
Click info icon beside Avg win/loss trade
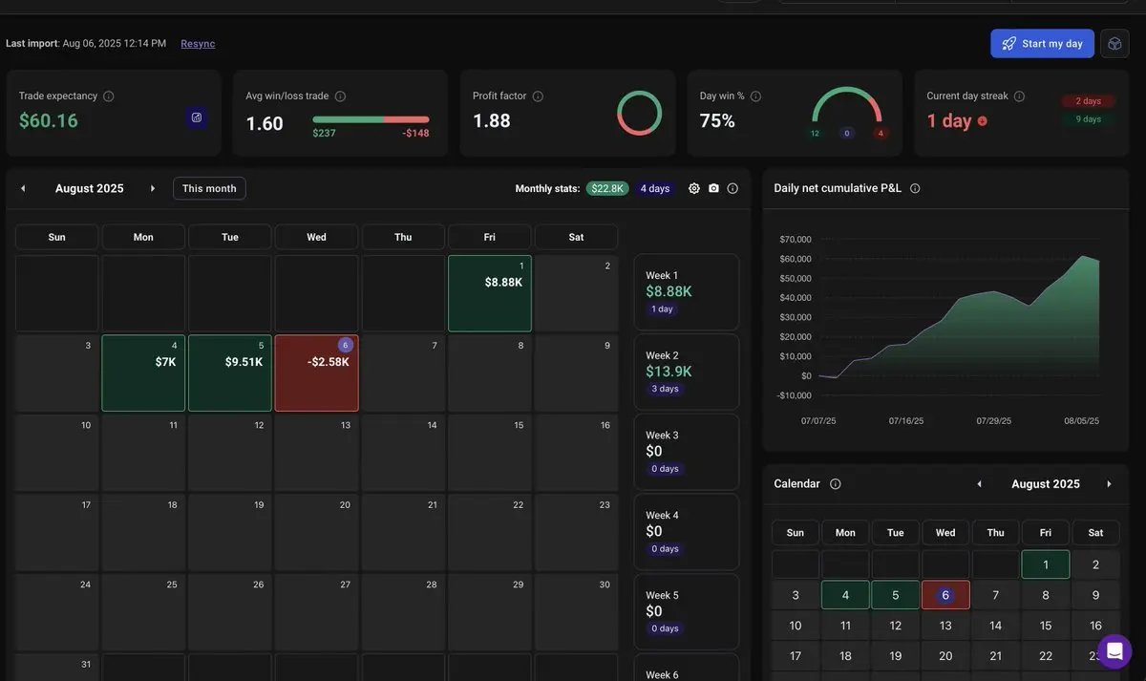click(340, 96)
